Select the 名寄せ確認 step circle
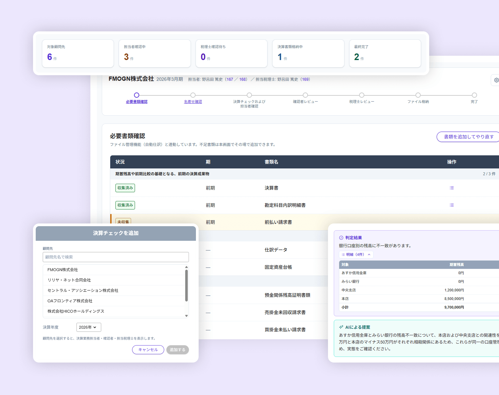499x395 pixels. click(193, 95)
